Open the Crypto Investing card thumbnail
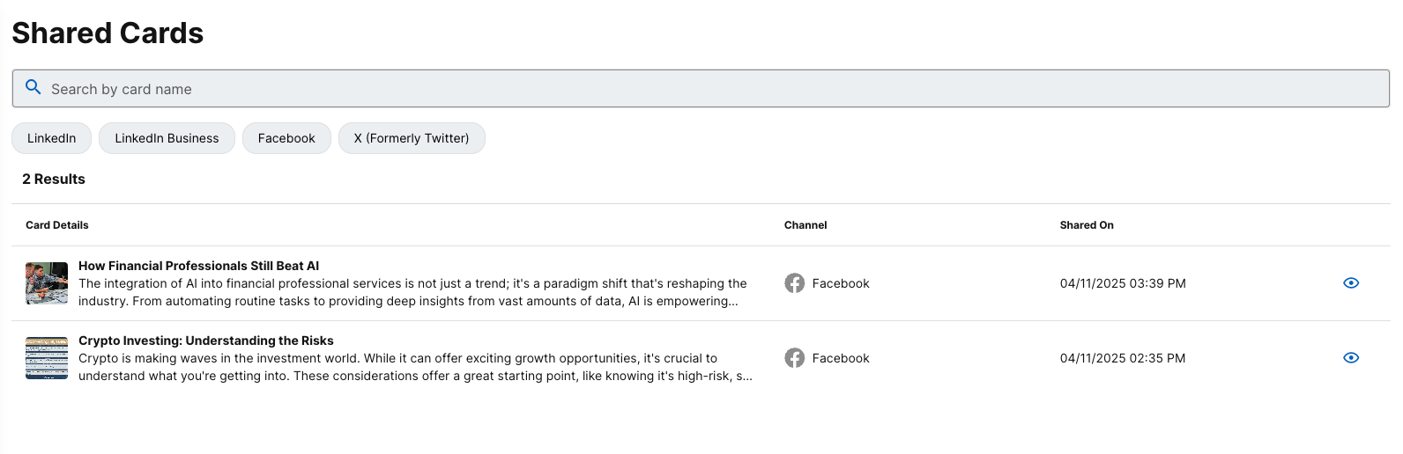The width and height of the screenshot is (1403, 454). pos(47,358)
